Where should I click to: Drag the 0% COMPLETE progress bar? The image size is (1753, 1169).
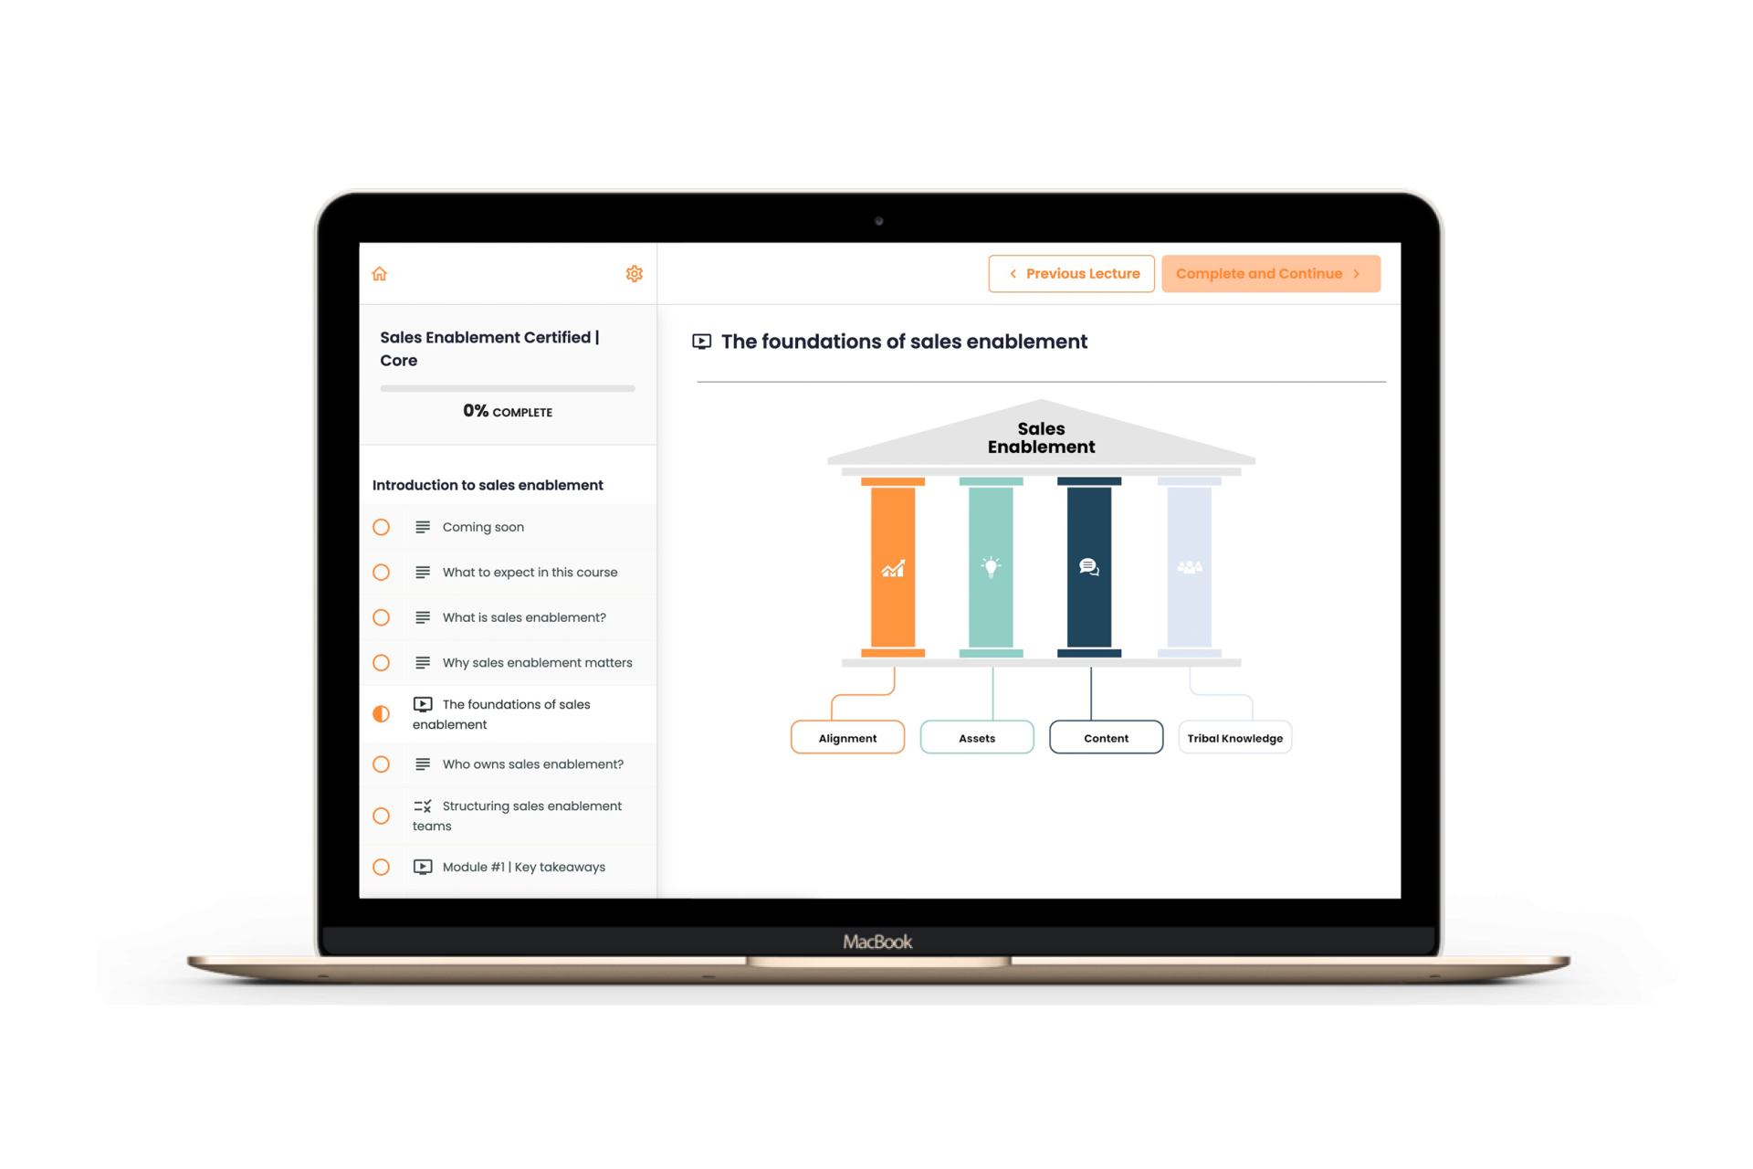tap(509, 393)
